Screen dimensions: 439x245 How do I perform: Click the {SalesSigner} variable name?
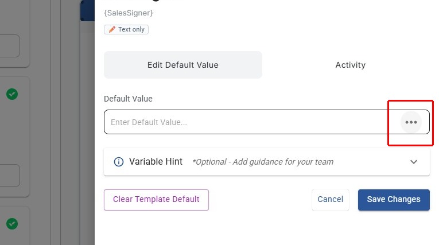click(129, 13)
